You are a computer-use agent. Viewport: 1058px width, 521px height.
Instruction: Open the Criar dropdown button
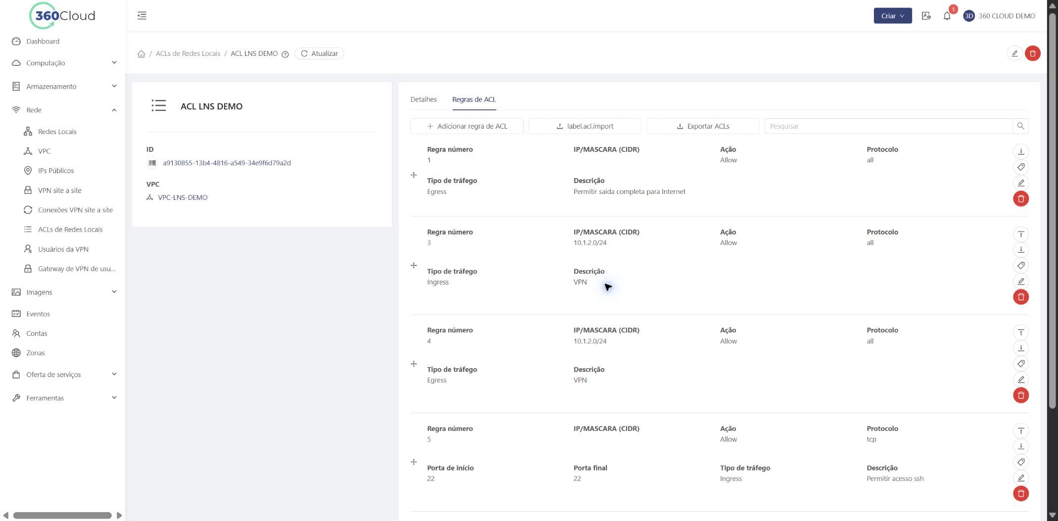point(892,16)
